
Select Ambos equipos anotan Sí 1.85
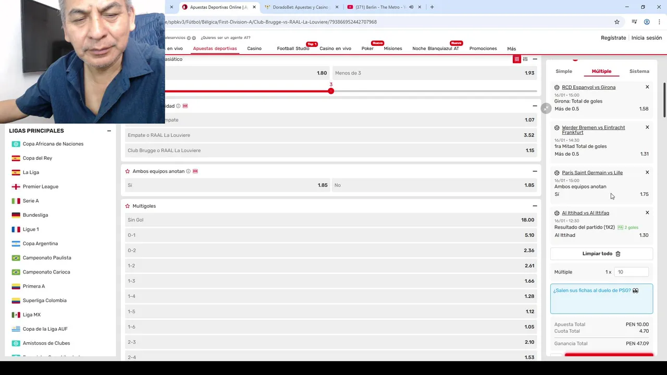point(228,185)
